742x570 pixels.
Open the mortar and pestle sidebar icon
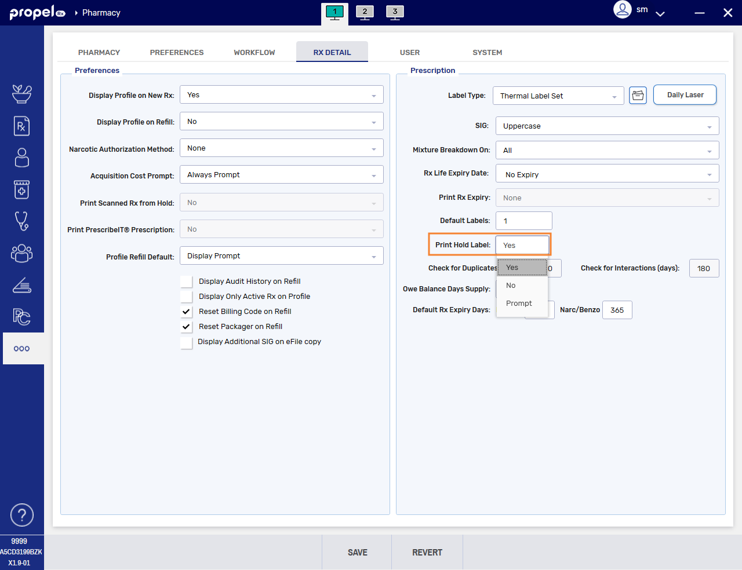point(21,94)
